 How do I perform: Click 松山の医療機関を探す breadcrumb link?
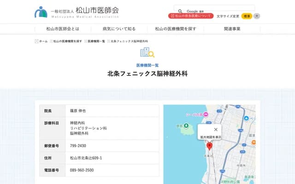[67, 41]
